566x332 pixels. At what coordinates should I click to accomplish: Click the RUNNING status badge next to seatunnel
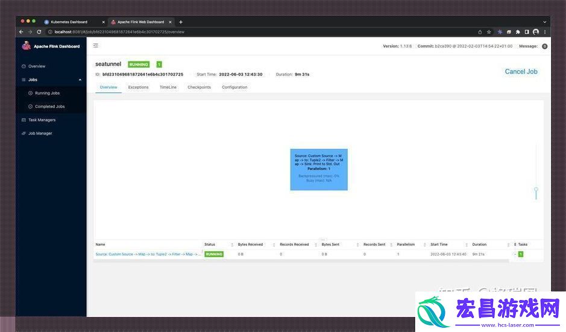[x=139, y=65]
